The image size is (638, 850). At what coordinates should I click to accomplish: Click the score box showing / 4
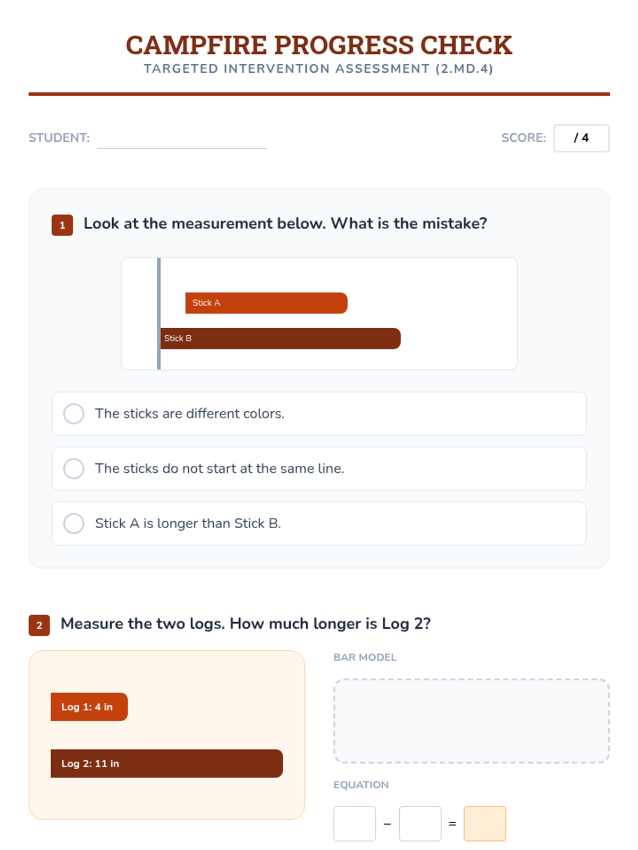[581, 138]
